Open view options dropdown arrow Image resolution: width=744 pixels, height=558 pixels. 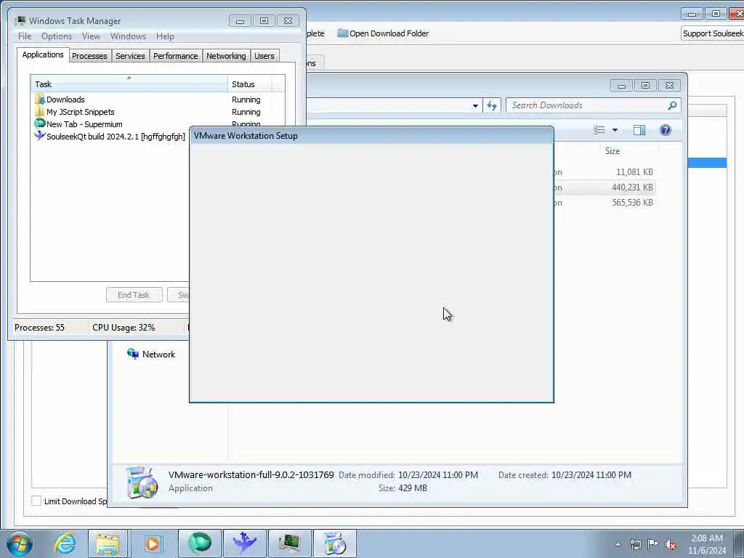(x=615, y=130)
